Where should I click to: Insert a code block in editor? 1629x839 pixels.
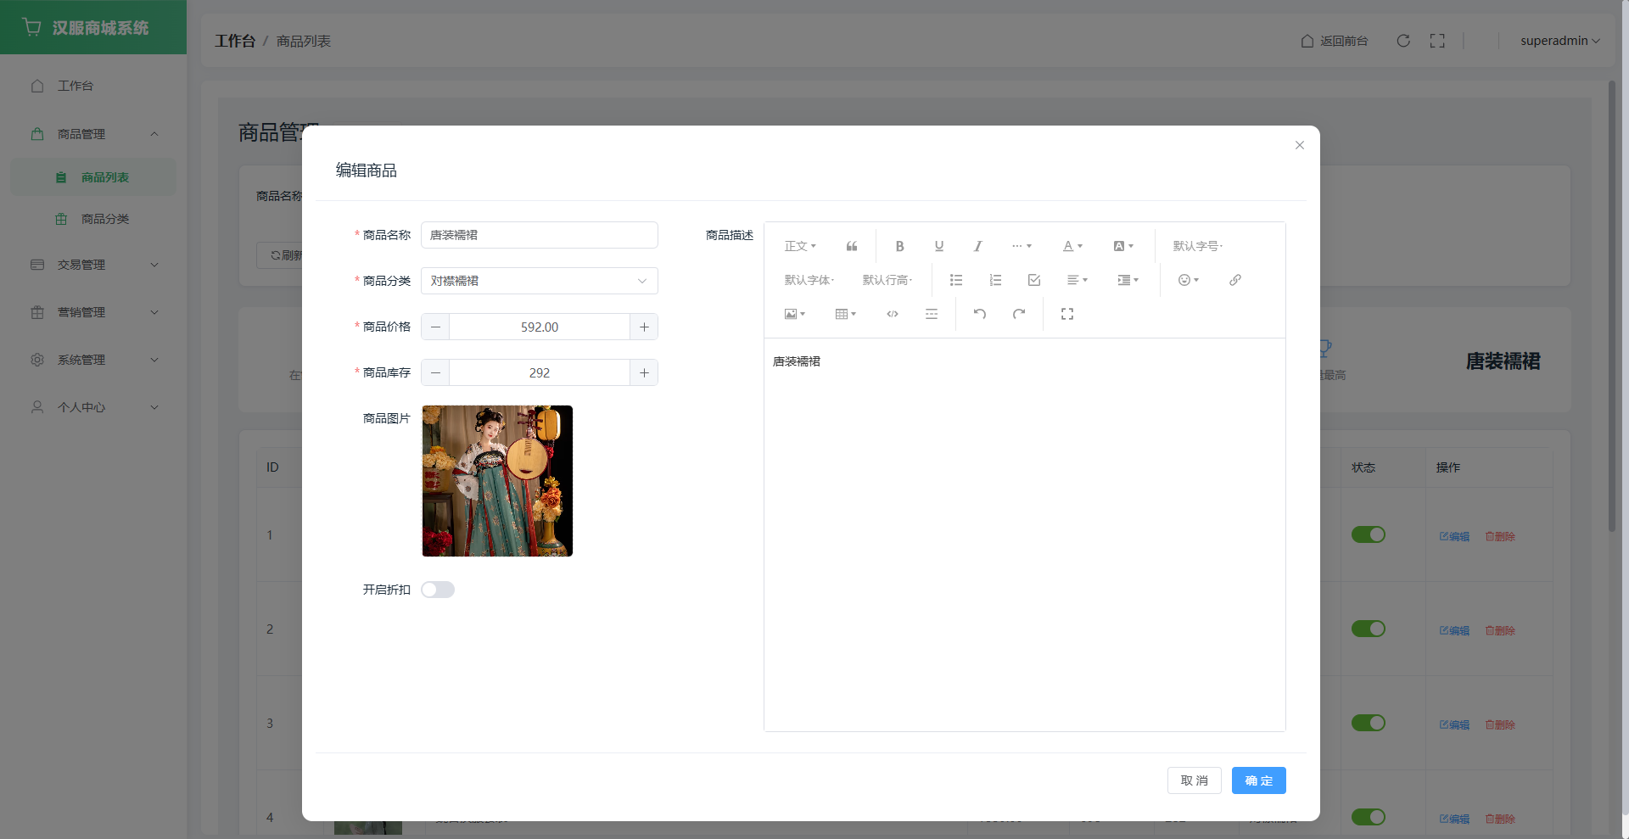[893, 314]
